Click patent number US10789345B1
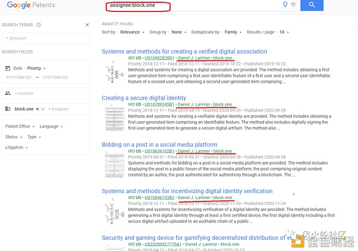Viewport: 358px width, 251px height. click(x=159, y=104)
